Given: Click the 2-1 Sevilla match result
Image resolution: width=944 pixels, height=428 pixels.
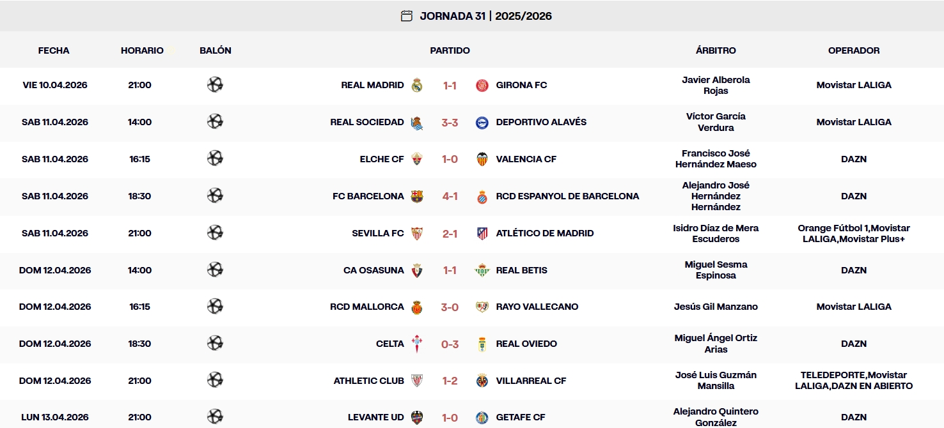Looking at the screenshot, I should [x=450, y=233].
